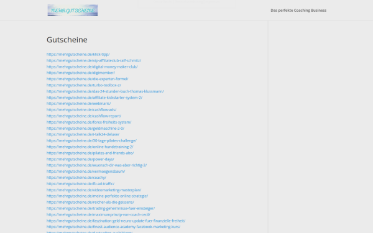Click the Mehr Gutscheine logo
Image resolution: width=373 pixels, height=233 pixels.
pos(73,10)
